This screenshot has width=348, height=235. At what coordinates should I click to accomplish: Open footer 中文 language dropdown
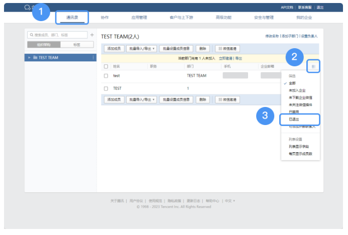coord(229,201)
